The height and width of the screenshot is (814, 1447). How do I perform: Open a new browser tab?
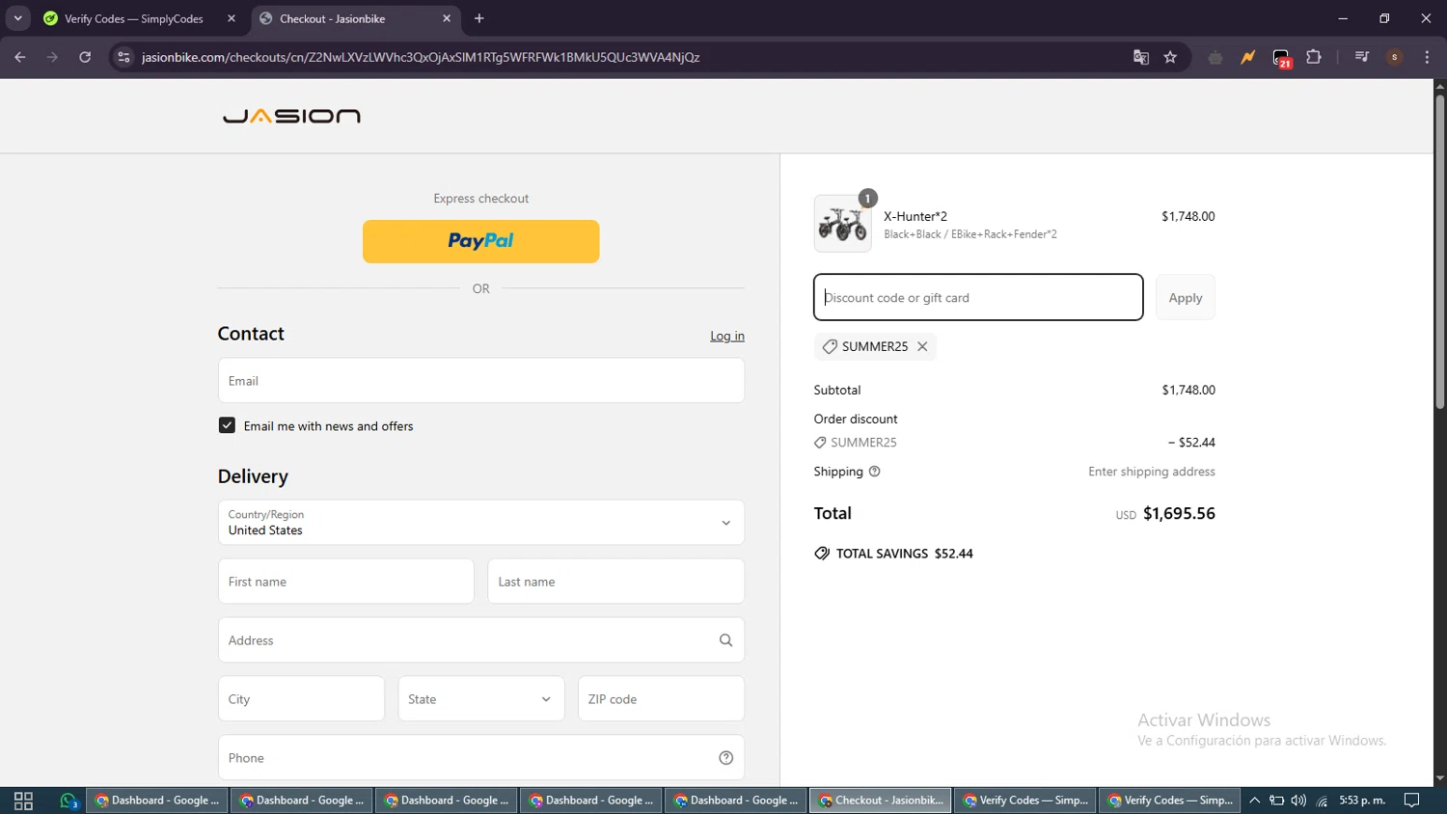(x=479, y=18)
